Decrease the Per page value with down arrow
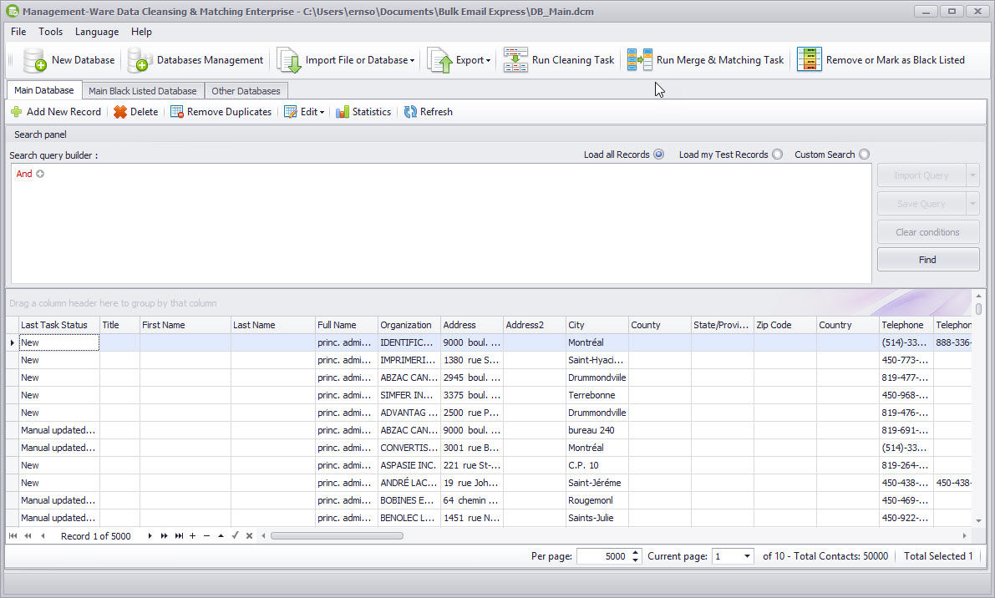The height and width of the screenshot is (598, 995). [x=635, y=560]
